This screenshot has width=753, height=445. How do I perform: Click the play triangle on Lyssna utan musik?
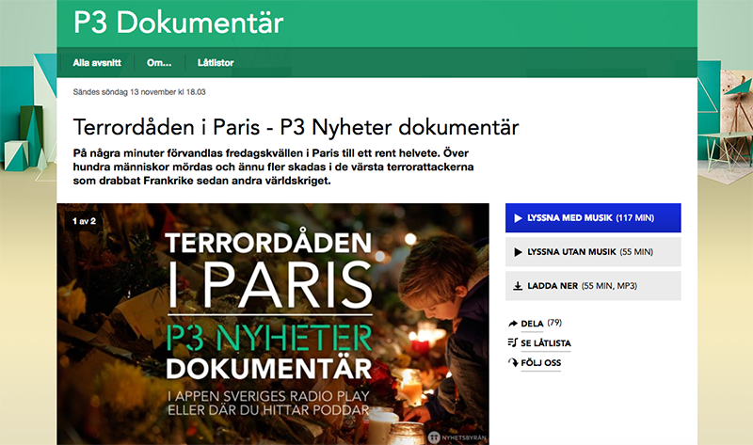coord(518,252)
